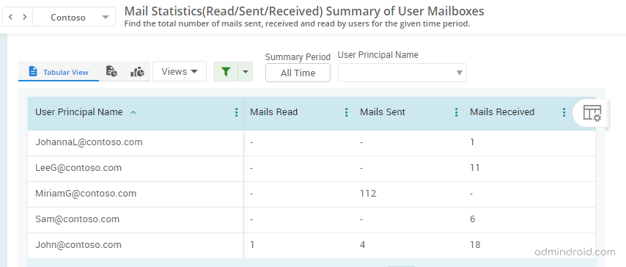Open User Principal Name column options menu
Viewport: 626px width, 267px height.
236,113
